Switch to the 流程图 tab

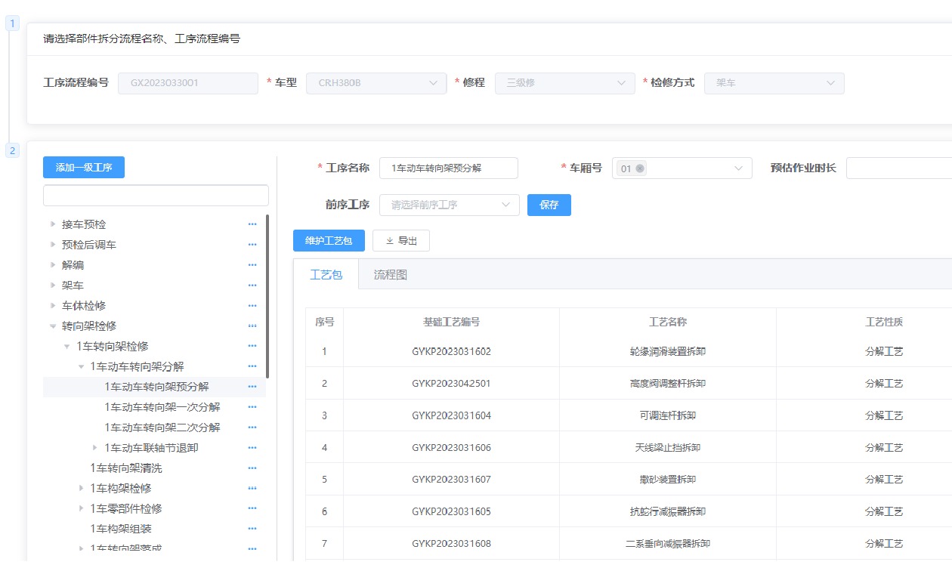(x=391, y=275)
